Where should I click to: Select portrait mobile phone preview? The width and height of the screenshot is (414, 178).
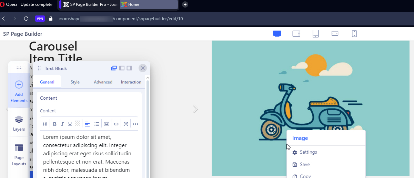coord(354,34)
